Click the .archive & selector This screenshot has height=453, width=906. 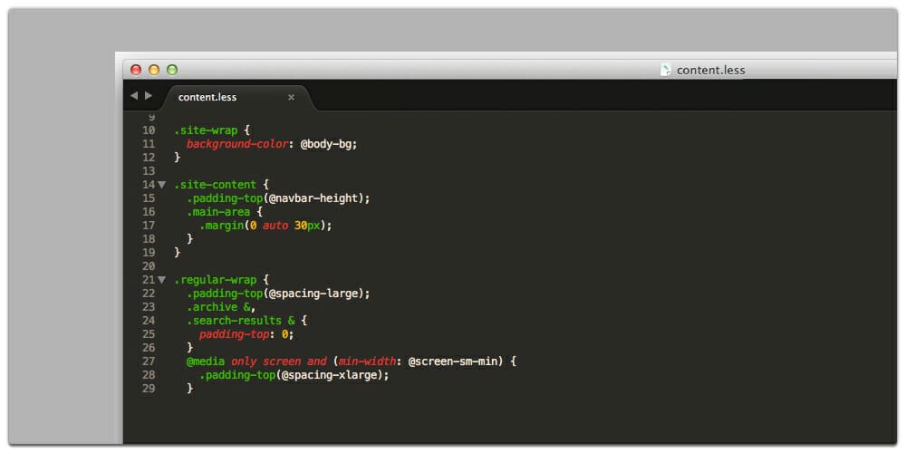[x=218, y=307]
